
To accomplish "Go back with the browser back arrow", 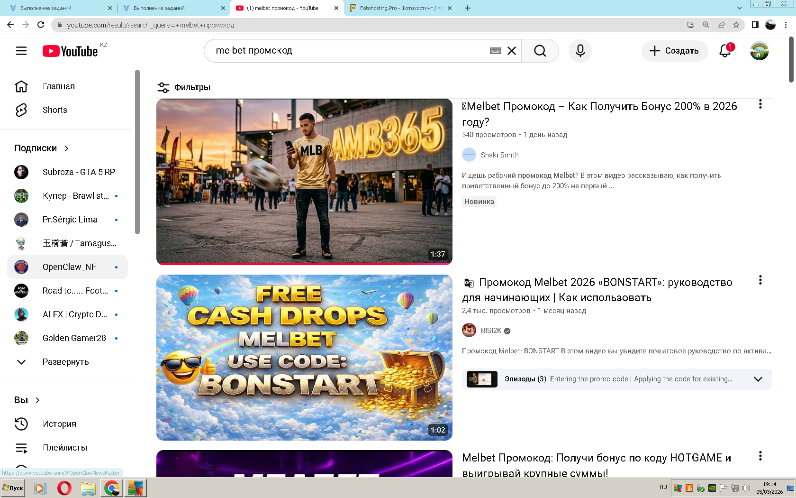I will 10,25.
